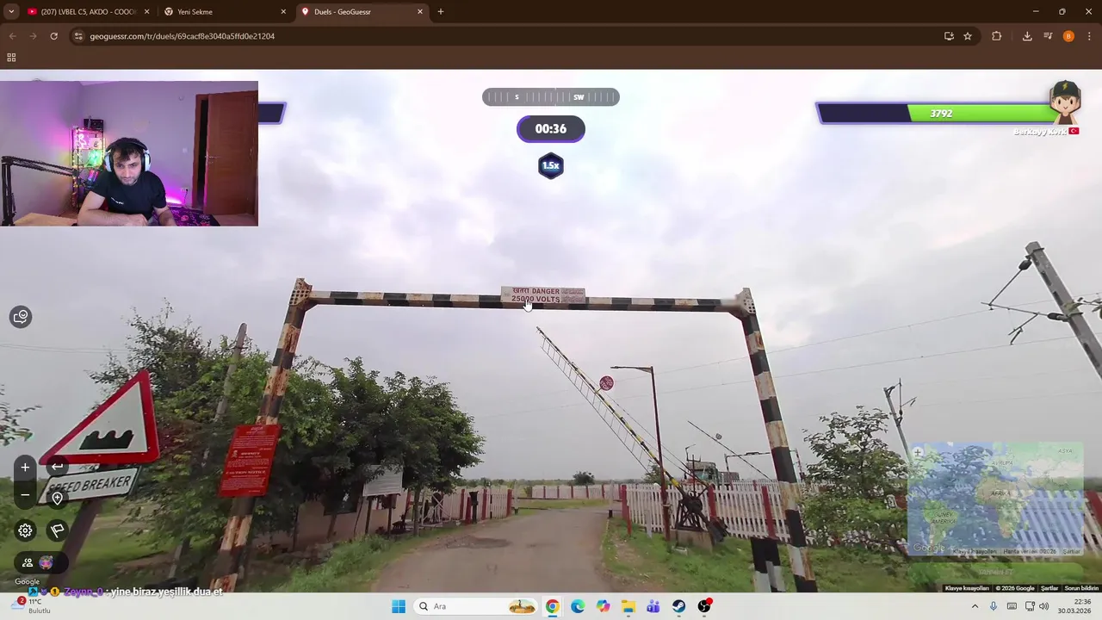Click the opponent health bar showing 3792
1102x620 pixels.
pyautogui.click(x=938, y=113)
